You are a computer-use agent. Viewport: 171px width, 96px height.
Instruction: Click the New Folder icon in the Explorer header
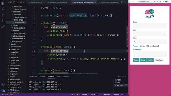14,2
